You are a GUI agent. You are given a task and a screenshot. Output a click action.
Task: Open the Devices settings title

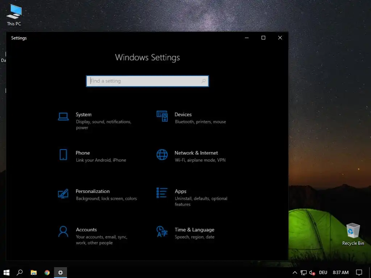(183, 114)
